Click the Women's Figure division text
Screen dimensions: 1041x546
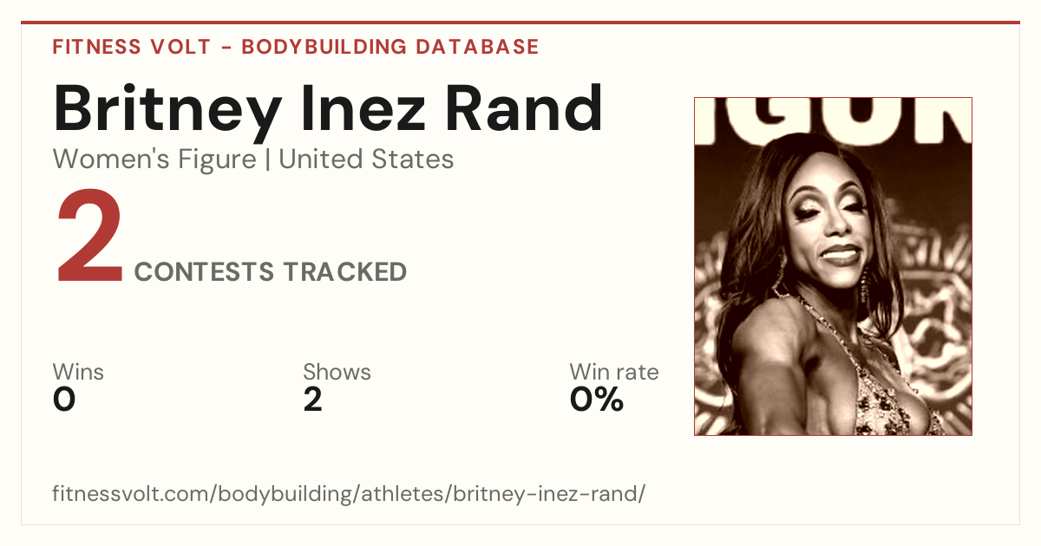point(154,159)
